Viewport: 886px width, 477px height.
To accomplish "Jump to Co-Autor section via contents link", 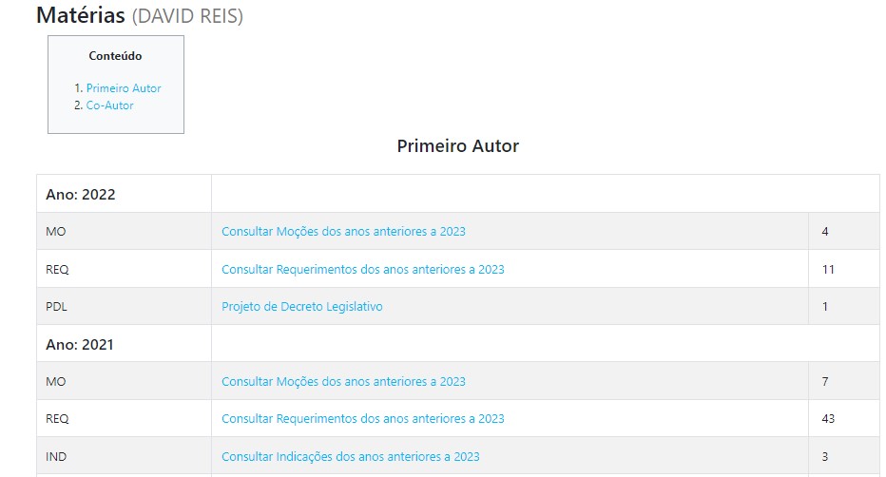I will [x=109, y=105].
